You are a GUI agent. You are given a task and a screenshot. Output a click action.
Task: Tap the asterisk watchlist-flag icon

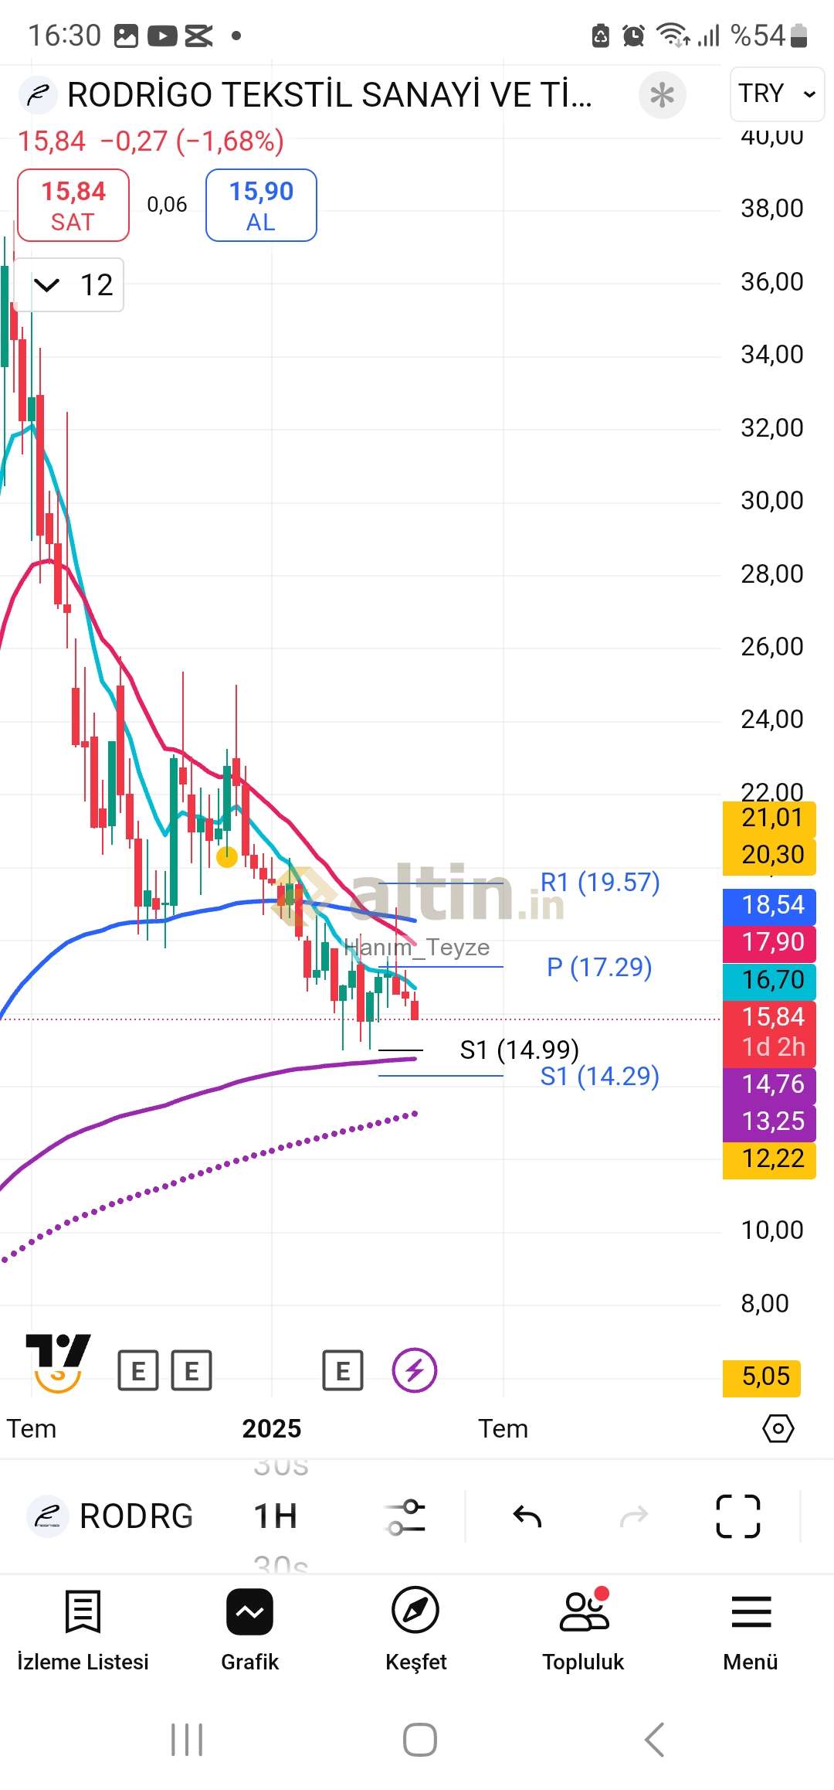click(662, 95)
